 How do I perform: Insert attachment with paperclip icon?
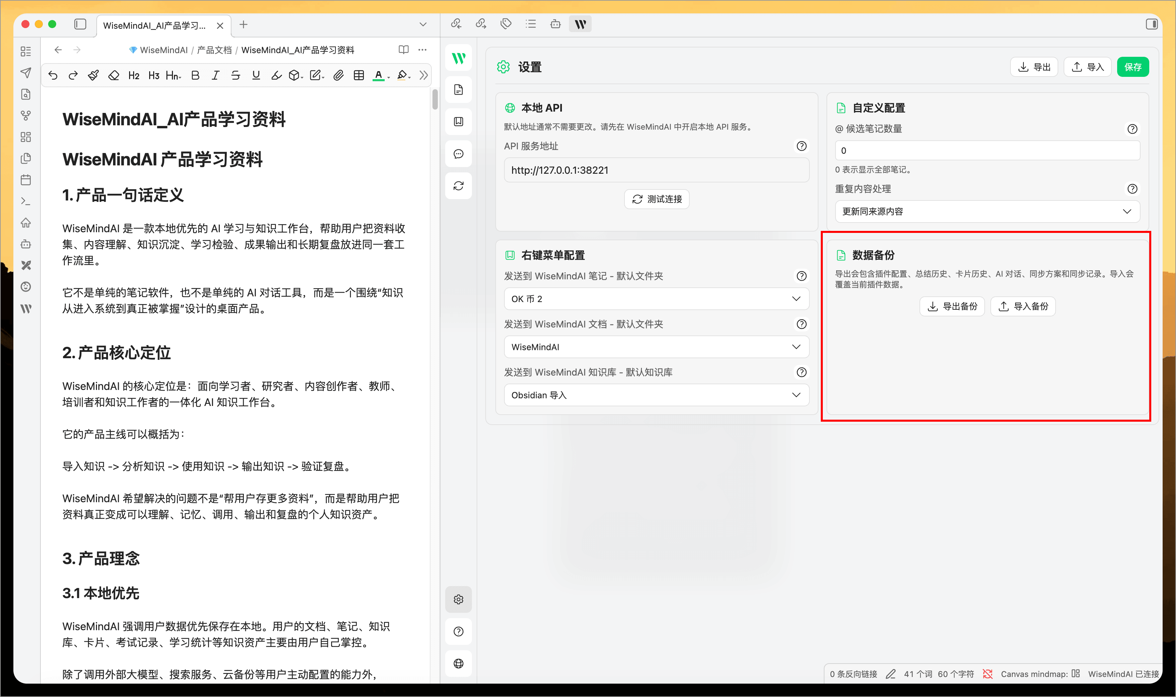[x=338, y=75]
